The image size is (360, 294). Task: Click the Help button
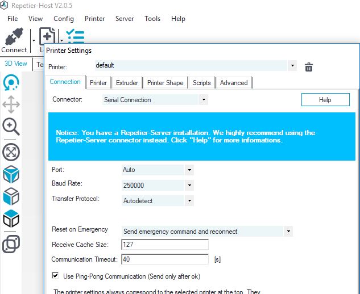(x=325, y=100)
